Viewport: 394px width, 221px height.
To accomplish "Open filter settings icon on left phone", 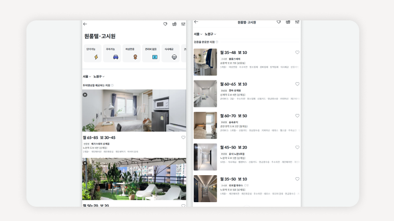I will pos(183,24).
